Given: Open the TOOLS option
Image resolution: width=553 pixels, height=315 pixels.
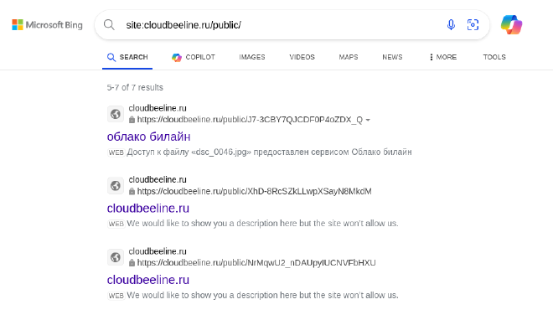Looking at the screenshot, I should [494, 57].
